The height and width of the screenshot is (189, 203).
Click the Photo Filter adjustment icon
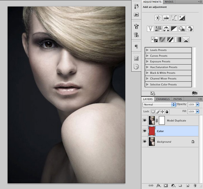(x=182, y=29)
